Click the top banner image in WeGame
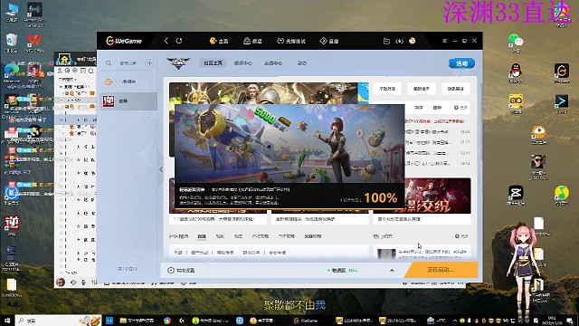 click(x=263, y=93)
